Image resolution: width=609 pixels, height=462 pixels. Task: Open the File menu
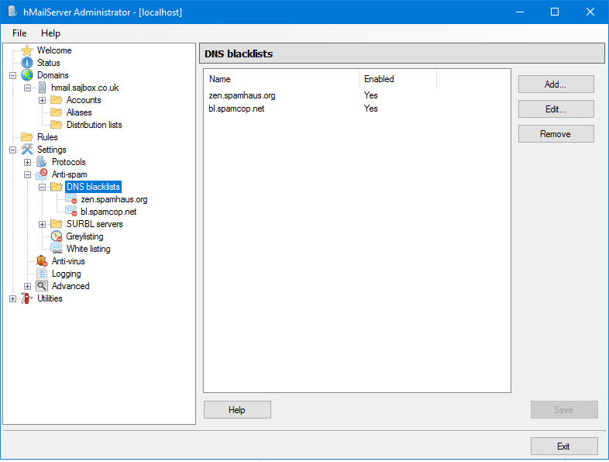19,33
